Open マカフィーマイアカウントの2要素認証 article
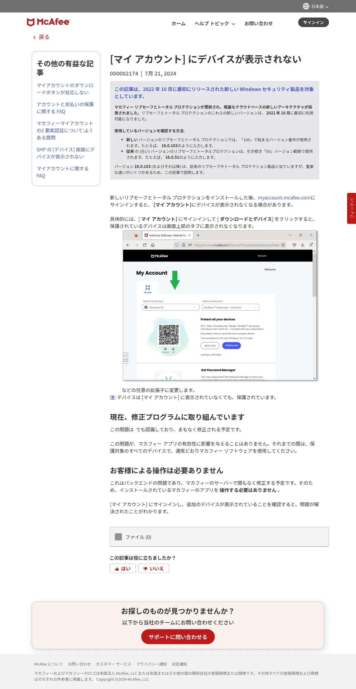This screenshot has height=689, width=356. (x=65, y=130)
